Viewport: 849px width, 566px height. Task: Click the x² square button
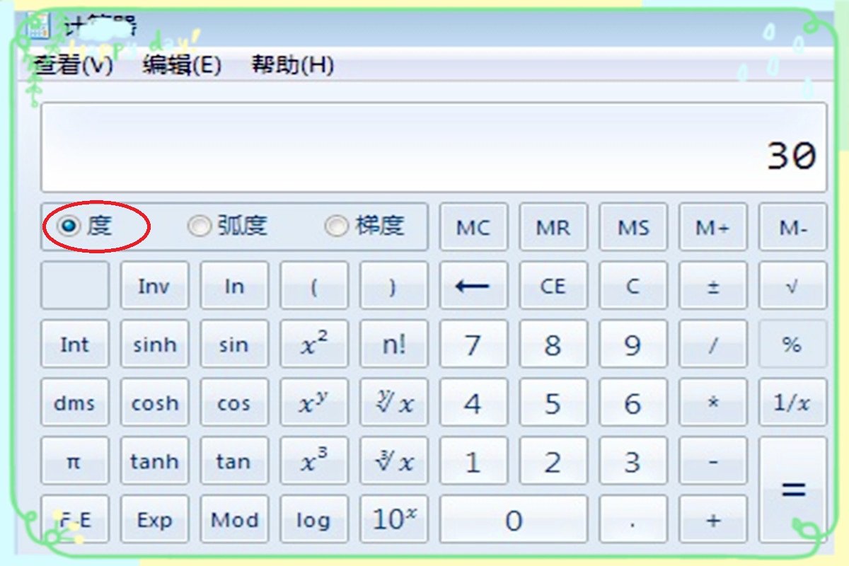[x=313, y=345]
